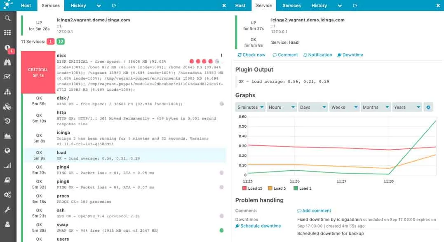Viewport: 444px width, 242px height.
Task: Open Services tab in right panel
Action: tap(291, 5)
